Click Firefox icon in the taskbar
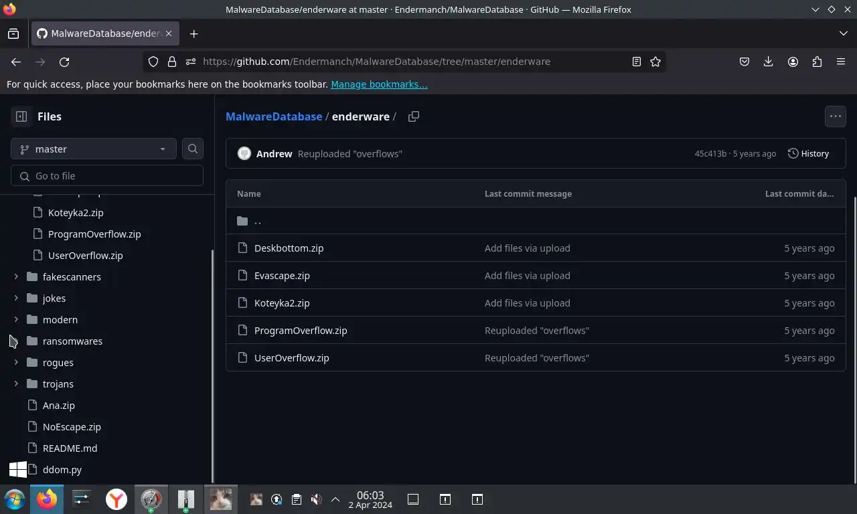Viewport: 857px width, 514px height. pyautogui.click(x=47, y=499)
